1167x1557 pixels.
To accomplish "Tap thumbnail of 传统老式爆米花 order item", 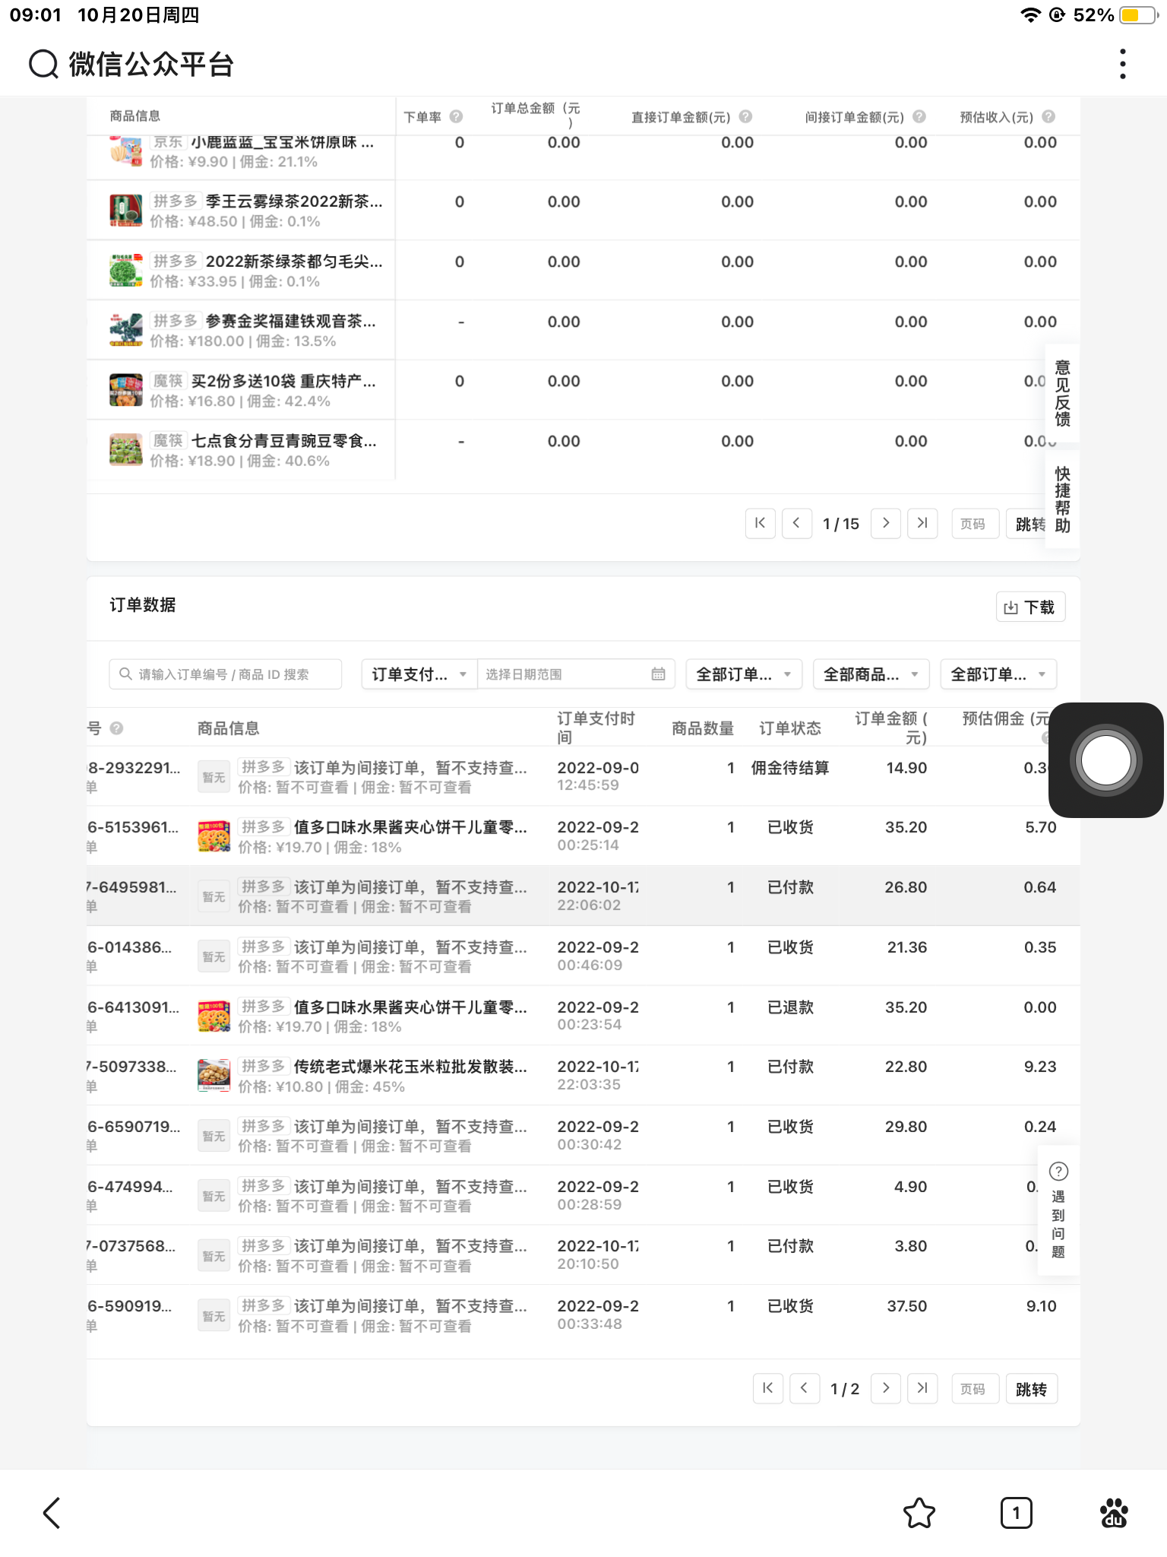I will pyautogui.click(x=213, y=1075).
